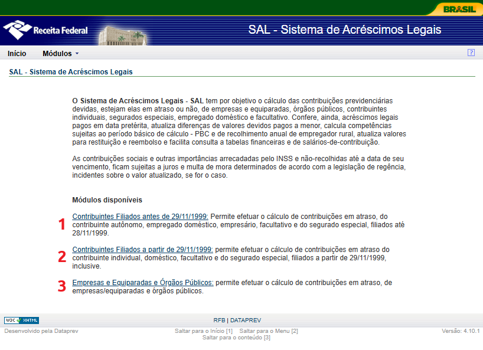Screen dimensions: 483x350
Task: Click the help question mark icon
Action: [471, 53]
